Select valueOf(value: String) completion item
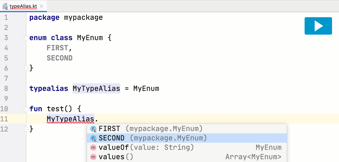The width and height of the screenshot is (339, 162). (187, 147)
